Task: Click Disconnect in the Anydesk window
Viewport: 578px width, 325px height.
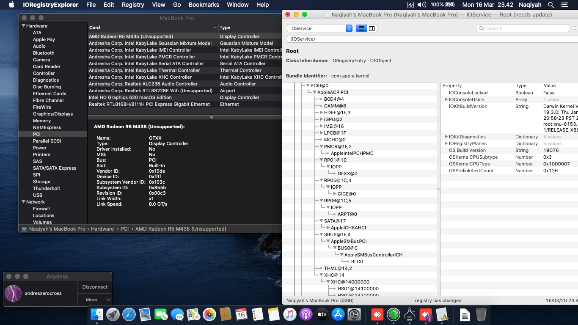Action: [x=95, y=287]
